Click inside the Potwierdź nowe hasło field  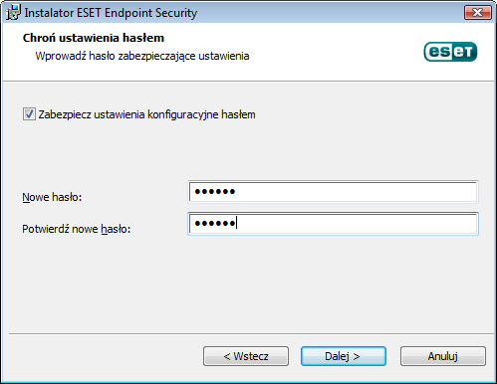coord(333,224)
